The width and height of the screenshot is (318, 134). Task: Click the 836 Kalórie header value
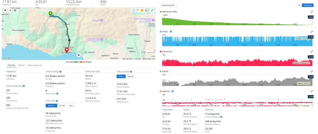click(103, 2)
